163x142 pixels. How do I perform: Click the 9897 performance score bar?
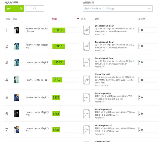coord(59,30)
